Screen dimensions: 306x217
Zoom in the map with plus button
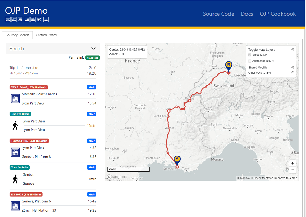(293, 163)
